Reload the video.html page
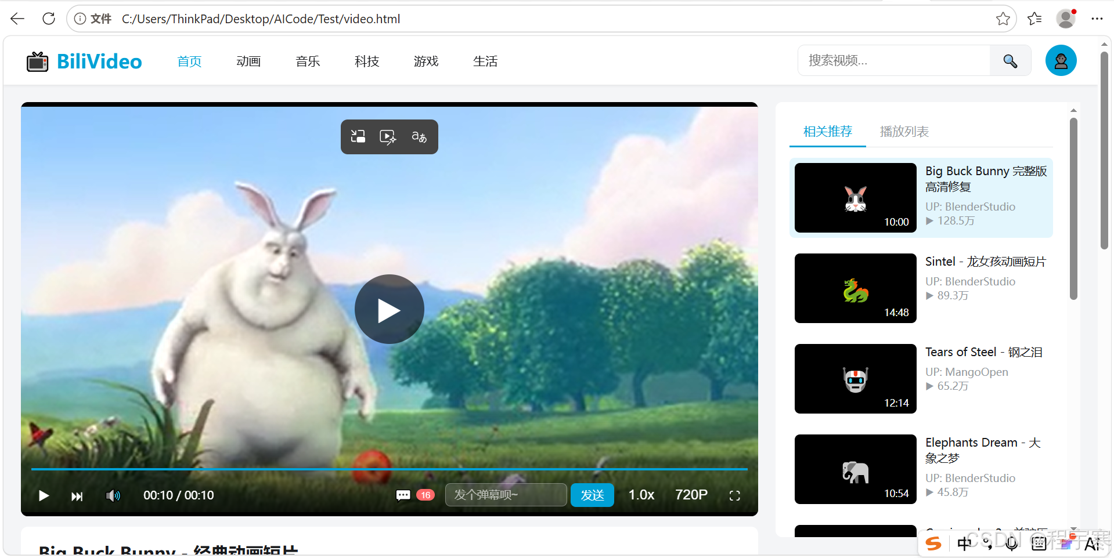The width and height of the screenshot is (1114, 558). (49, 19)
